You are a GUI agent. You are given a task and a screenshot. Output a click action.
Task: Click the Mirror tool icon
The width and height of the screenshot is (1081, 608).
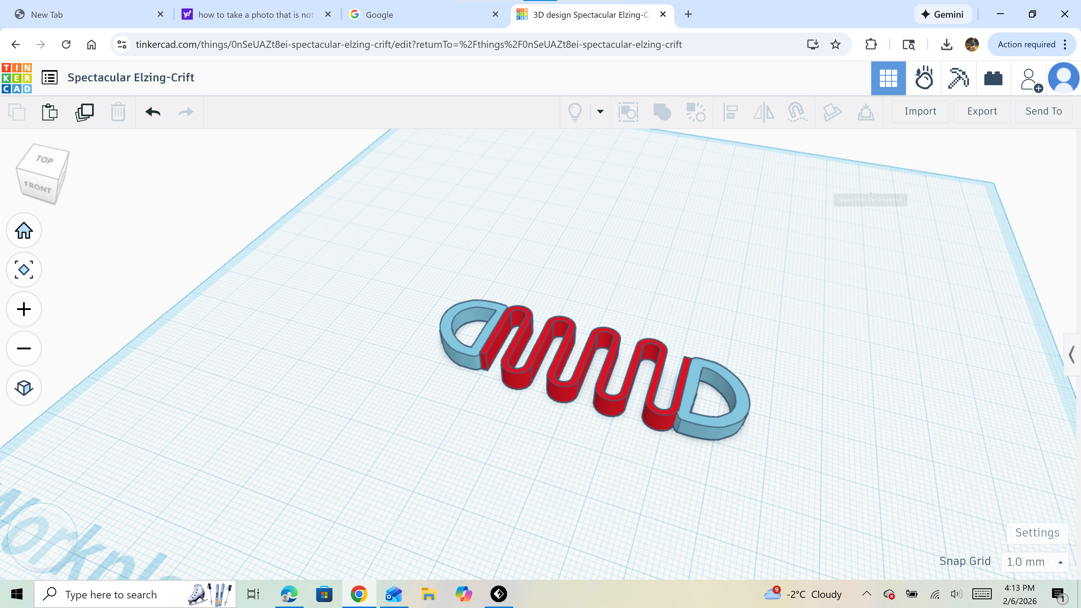(763, 112)
